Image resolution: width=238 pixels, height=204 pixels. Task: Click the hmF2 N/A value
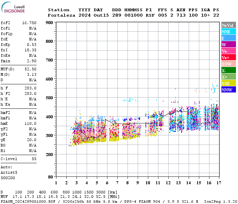pos(33,113)
